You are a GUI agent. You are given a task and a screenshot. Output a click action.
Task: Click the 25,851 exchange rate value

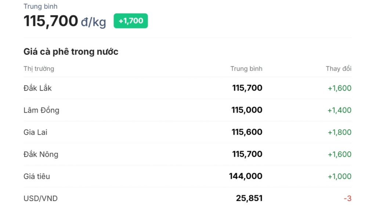(x=249, y=198)
